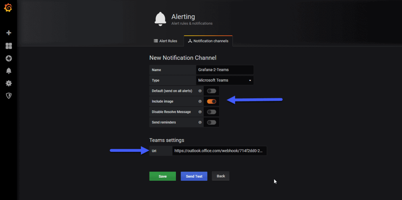Click the Alert rules & notifications subtitle
Image resolution: width=402 pixels, height=200 pixels.
(x=192, y=23)
